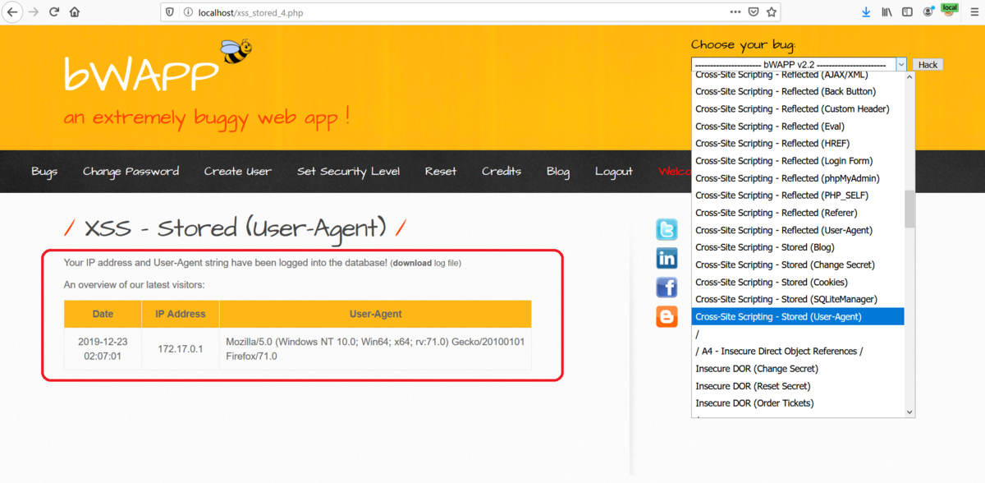Pick XSS Reflected (PHP_SELF) option
This screenshot has width=985, height=483.
coord(798,195)
